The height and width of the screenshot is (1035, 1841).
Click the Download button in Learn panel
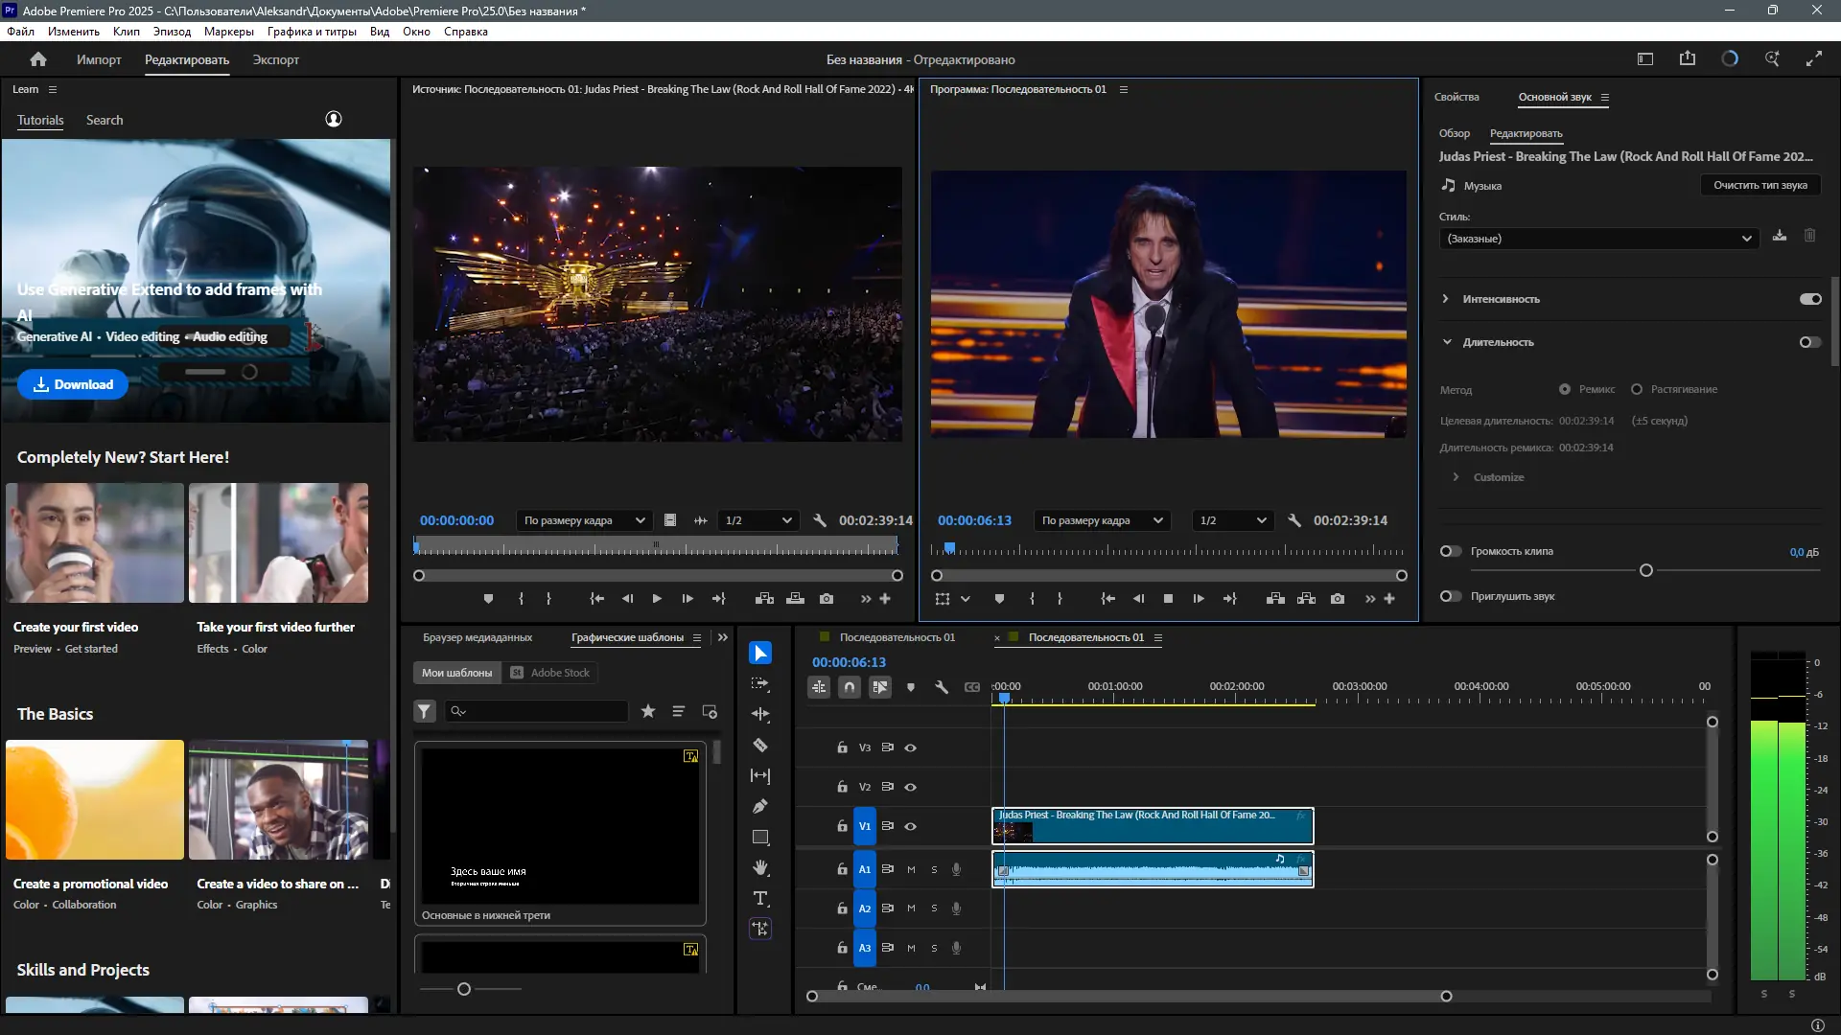point(73,384)
